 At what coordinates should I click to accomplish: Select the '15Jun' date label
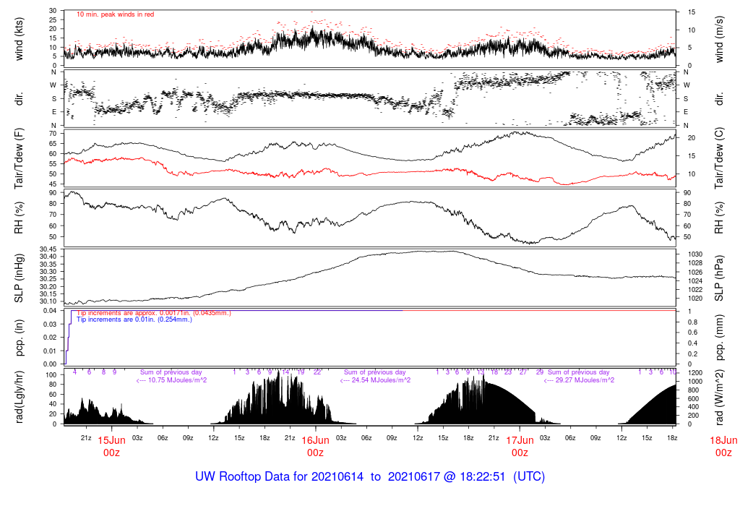pyautogui.click(x=111, y=440)
